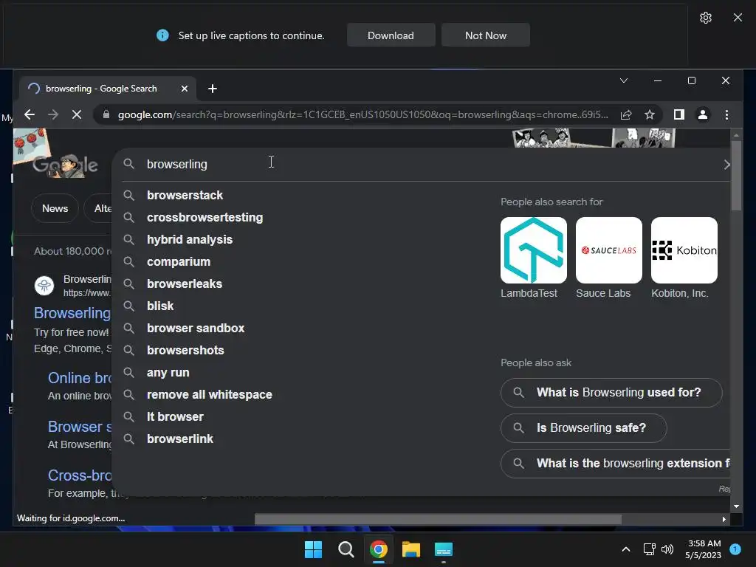
Task: Show hidden system tray icons
Action: point(626,549)
